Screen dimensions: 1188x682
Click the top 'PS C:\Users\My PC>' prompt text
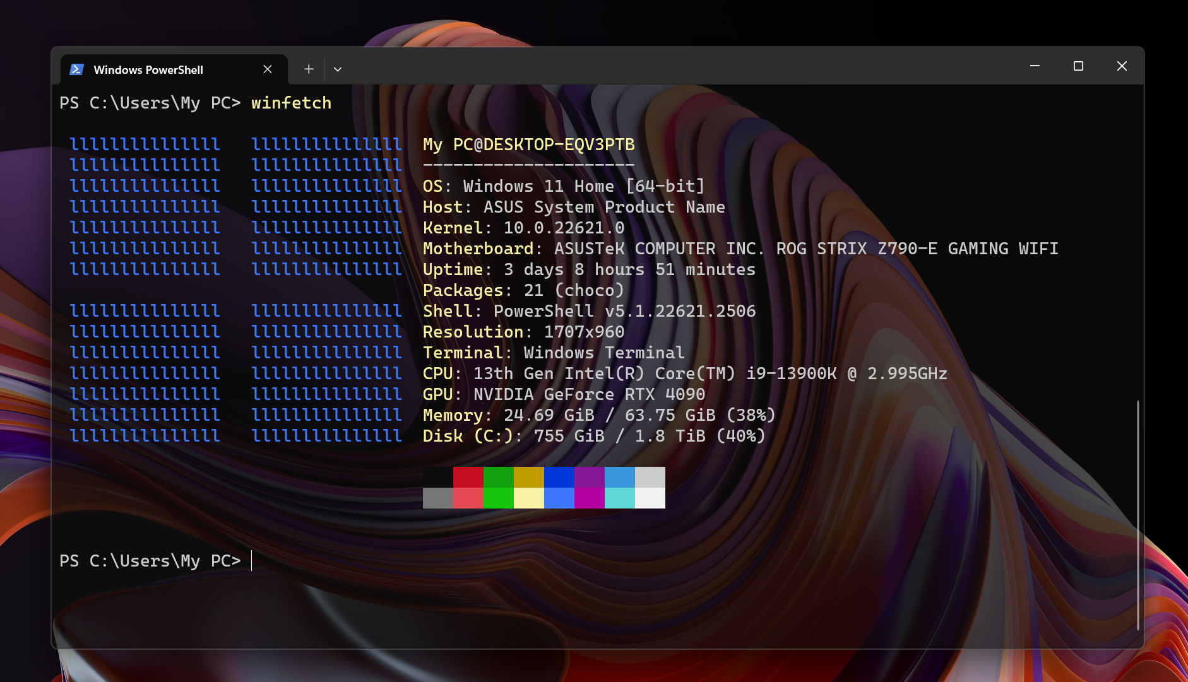tap(150, 103)
